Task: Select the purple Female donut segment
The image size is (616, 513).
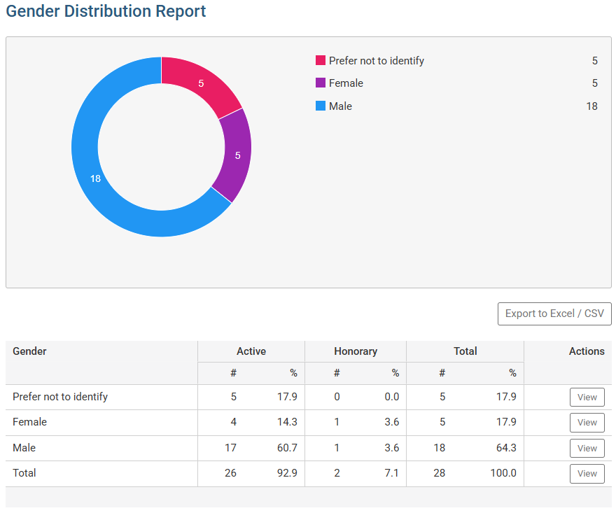Action: (235, 155)
